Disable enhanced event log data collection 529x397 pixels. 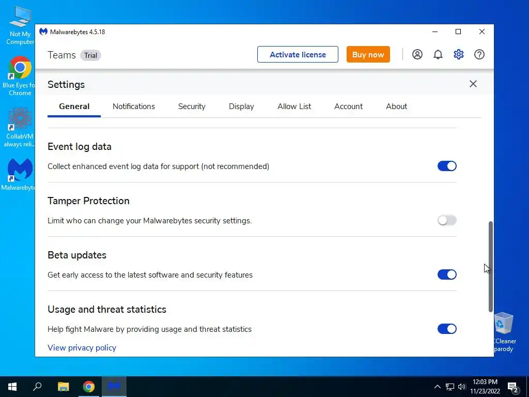click(447, 166)
